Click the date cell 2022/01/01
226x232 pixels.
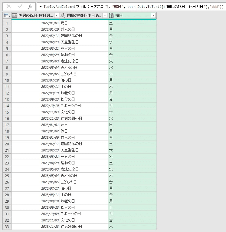(x=36, y=23)
